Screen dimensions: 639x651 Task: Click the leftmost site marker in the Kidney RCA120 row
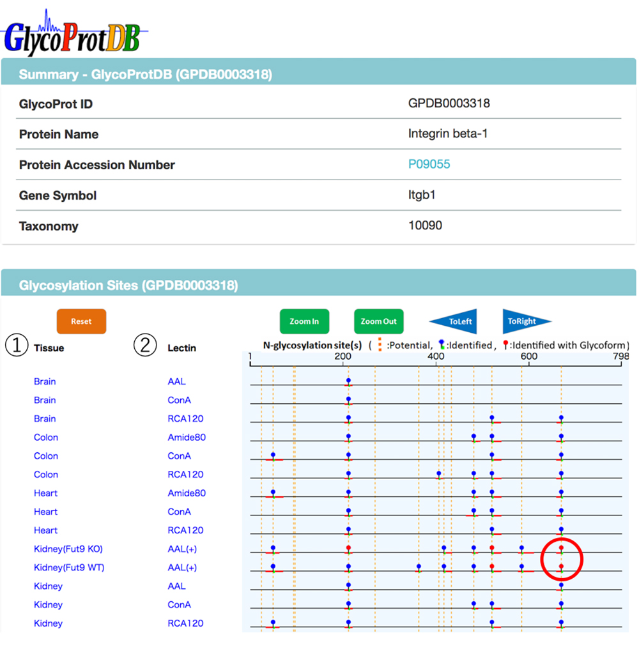pos(273,623)
